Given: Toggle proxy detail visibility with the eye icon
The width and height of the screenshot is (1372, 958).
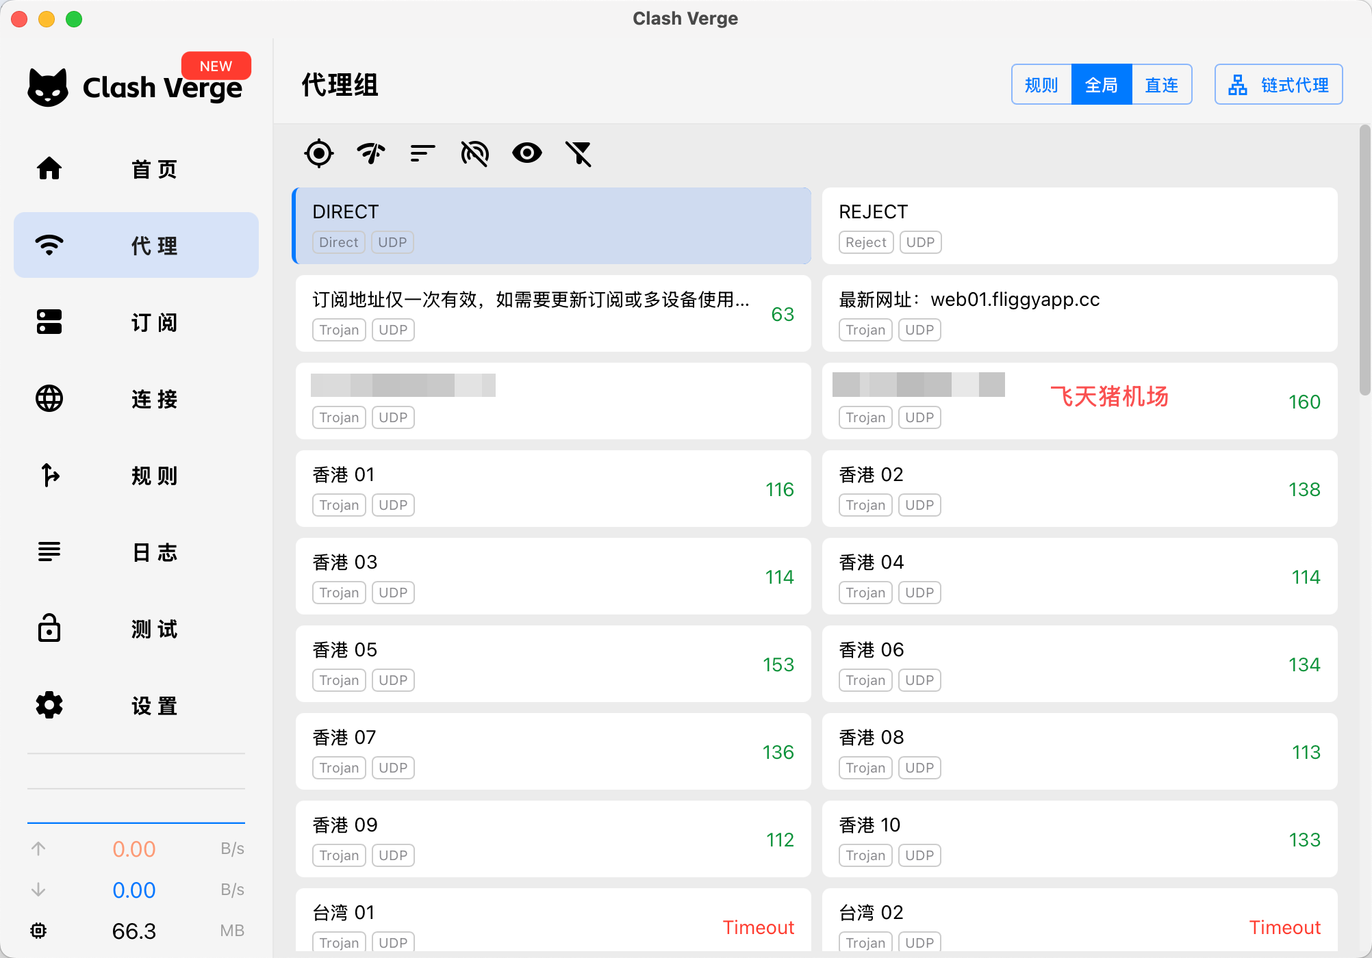Looking at the screenshot, I should [527, 153].
